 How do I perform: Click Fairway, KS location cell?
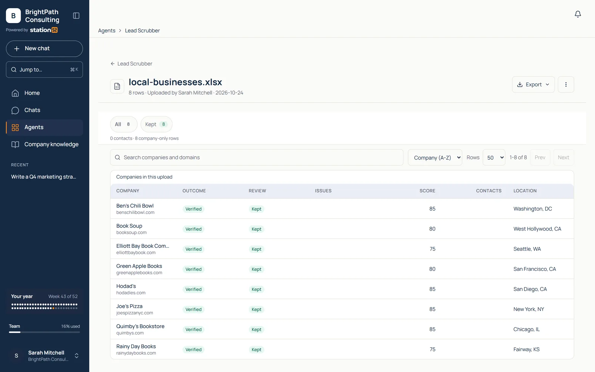point(526,349)
